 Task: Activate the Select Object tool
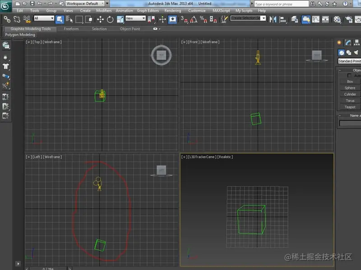click(x=60, y=19)
